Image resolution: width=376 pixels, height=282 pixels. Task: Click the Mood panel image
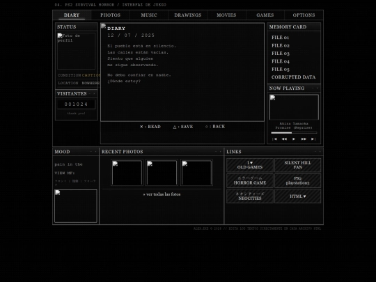click(76, 206)
